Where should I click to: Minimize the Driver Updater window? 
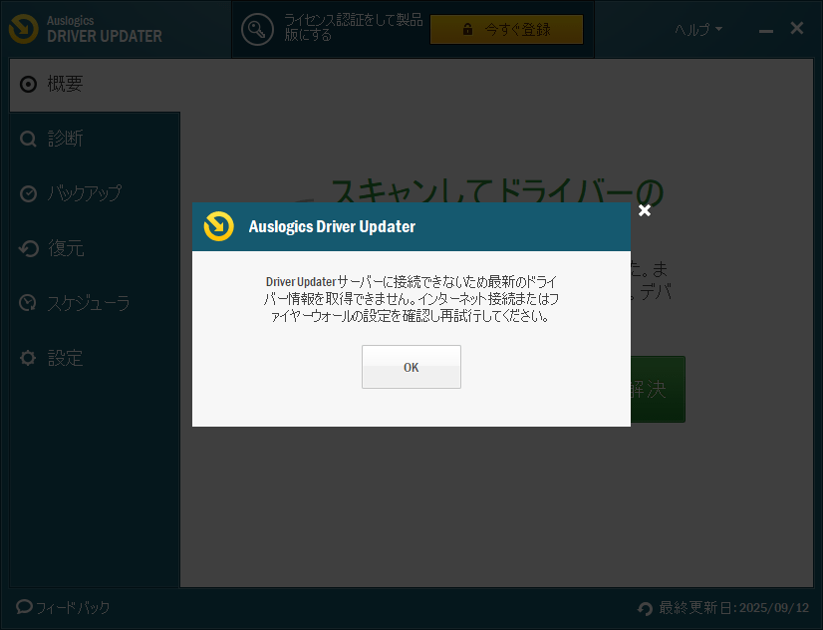(x=766, y=31)
